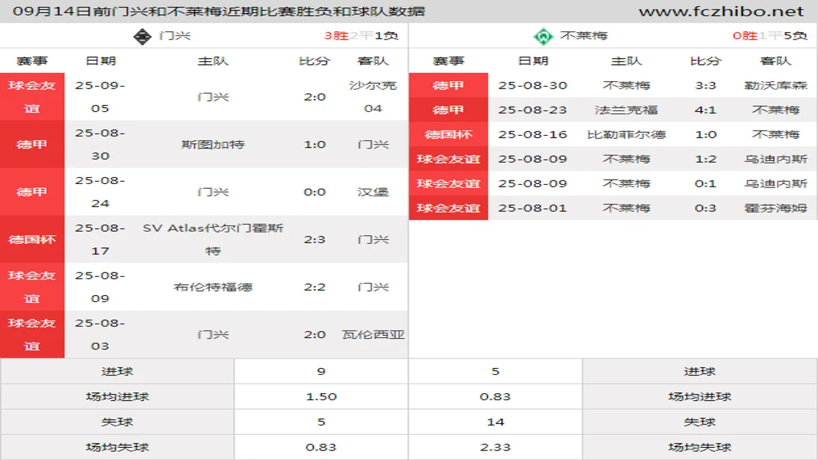Viewport: 818px width, 460px height.
Task: Click away team 霍芬海姆
Action: point(776,208)
